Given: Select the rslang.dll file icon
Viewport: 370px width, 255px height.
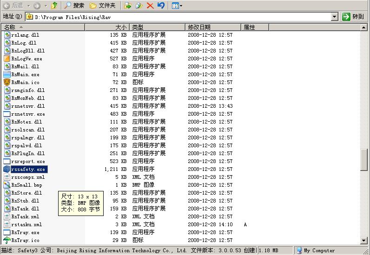Looking at the screenshot, I should pyautogui.click(x=7, y=35).
